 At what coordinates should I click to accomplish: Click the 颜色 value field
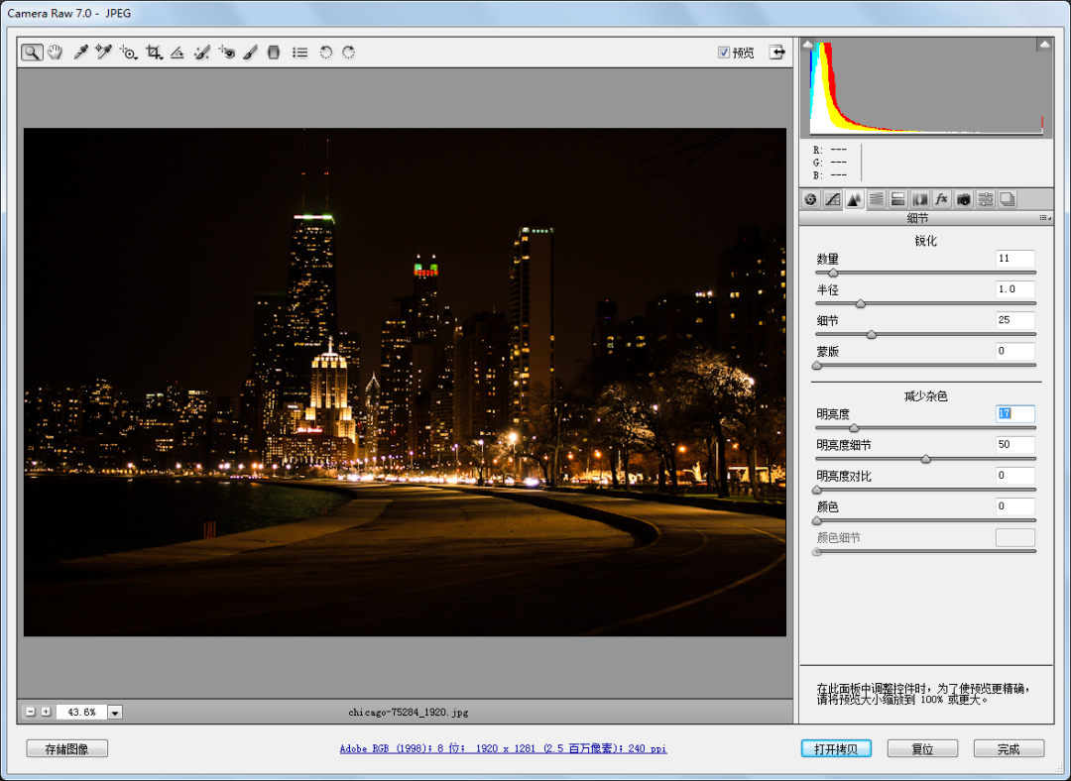tap(1015, 506)
